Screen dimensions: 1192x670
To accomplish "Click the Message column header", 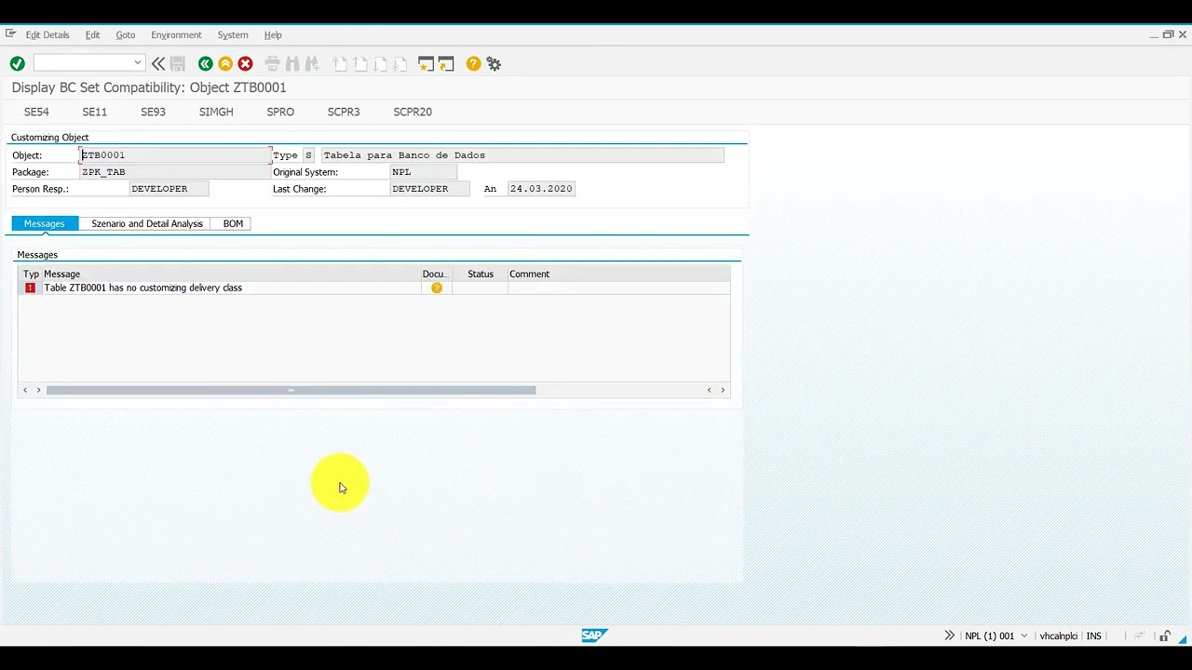I will 231,274.
